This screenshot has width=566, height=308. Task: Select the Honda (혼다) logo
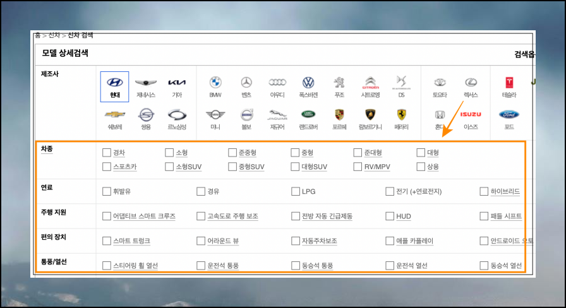[440, 115]
